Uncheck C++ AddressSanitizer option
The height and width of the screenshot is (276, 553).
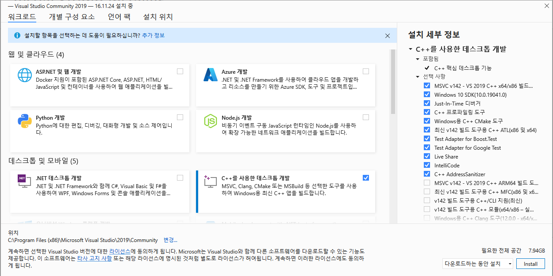[x=427, y=174]
